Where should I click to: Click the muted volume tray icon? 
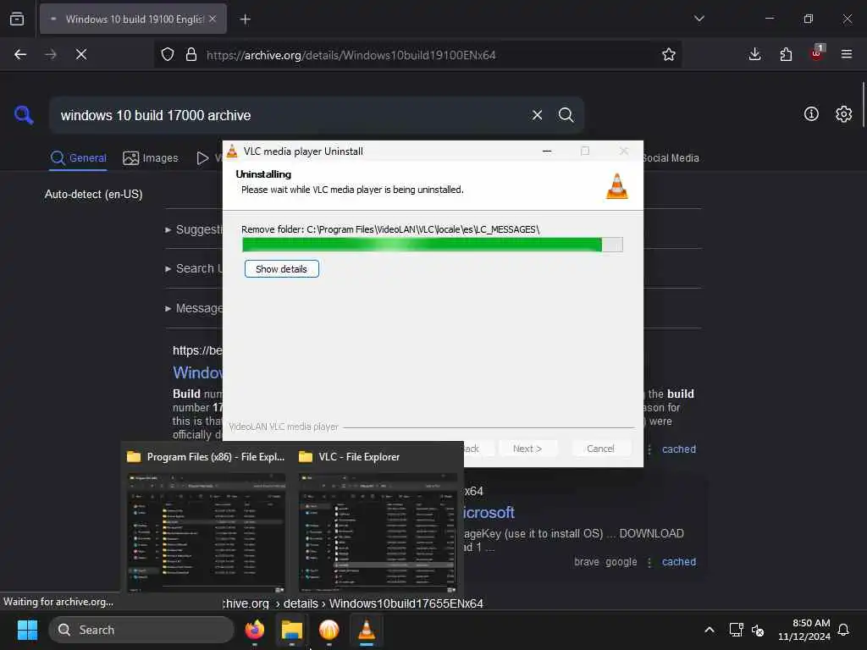pos(758,630)
